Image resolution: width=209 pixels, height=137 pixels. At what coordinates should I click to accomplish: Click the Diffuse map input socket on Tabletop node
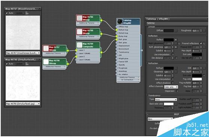116,27
